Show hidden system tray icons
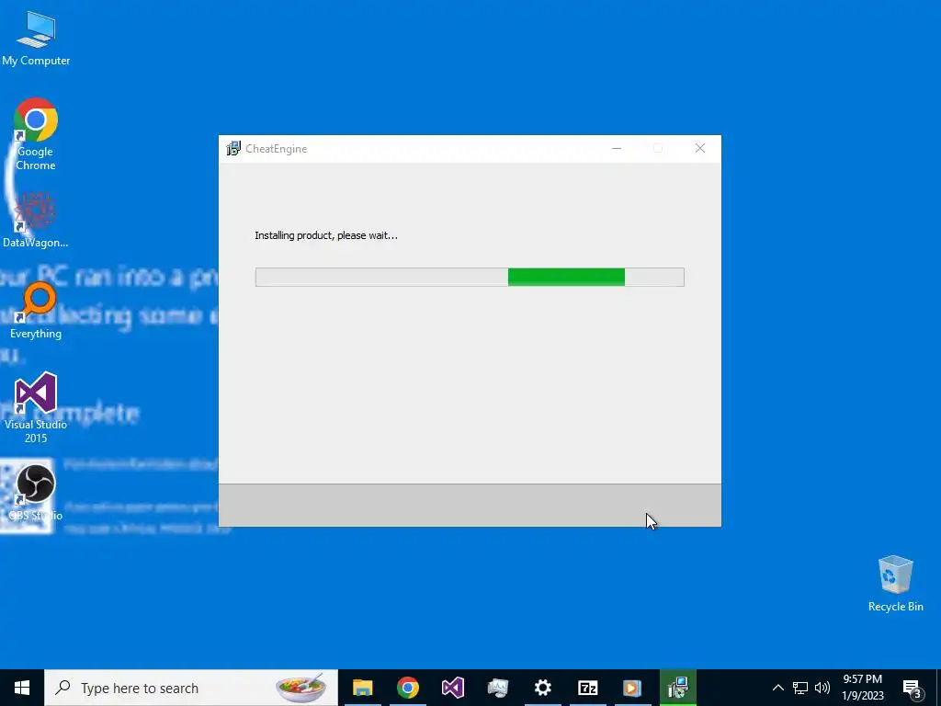This screenshot has height=706, width=941. pos(777,688)
